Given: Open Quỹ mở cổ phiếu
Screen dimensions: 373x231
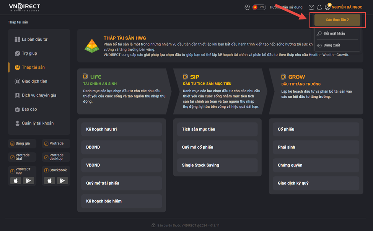Looking at the screenshot, I should tap(217, 147).
